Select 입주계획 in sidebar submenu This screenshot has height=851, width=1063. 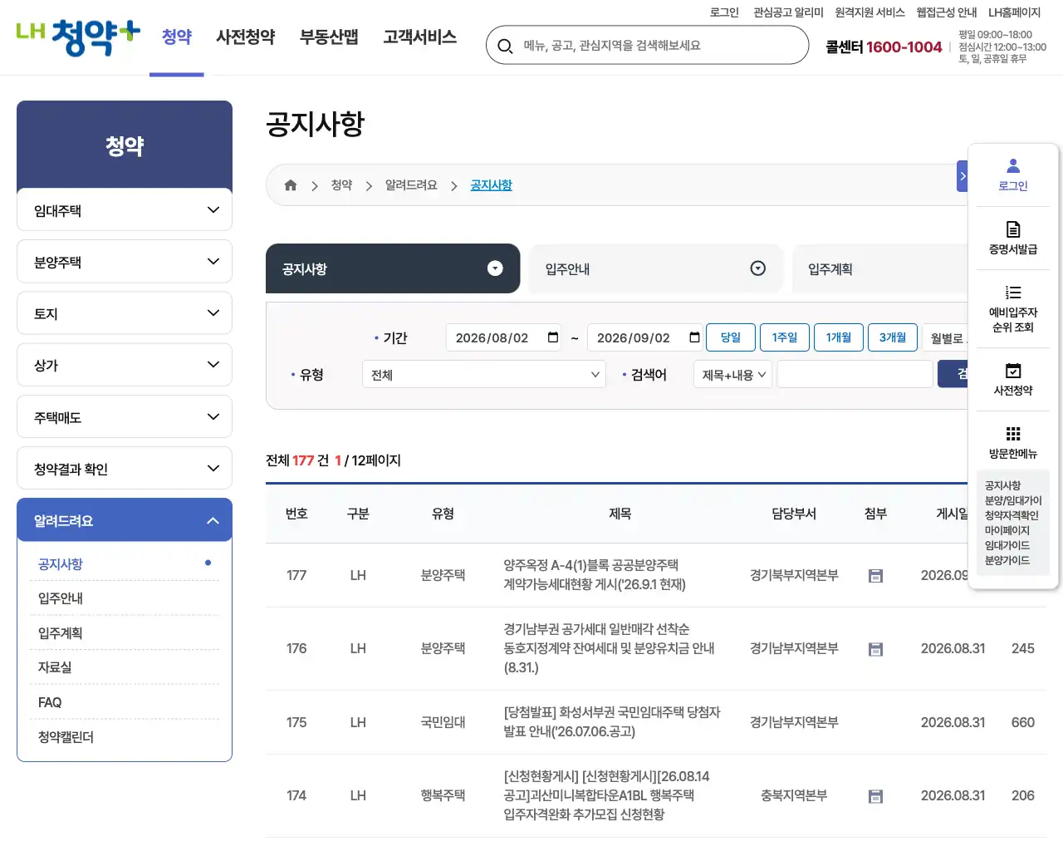pyautogui.click(x=61, y=633)
